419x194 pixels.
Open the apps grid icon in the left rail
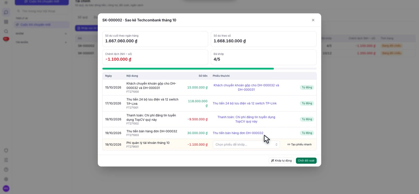[x=6, y=22]
